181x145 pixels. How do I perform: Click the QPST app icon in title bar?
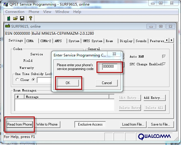[x=6, y=4]
